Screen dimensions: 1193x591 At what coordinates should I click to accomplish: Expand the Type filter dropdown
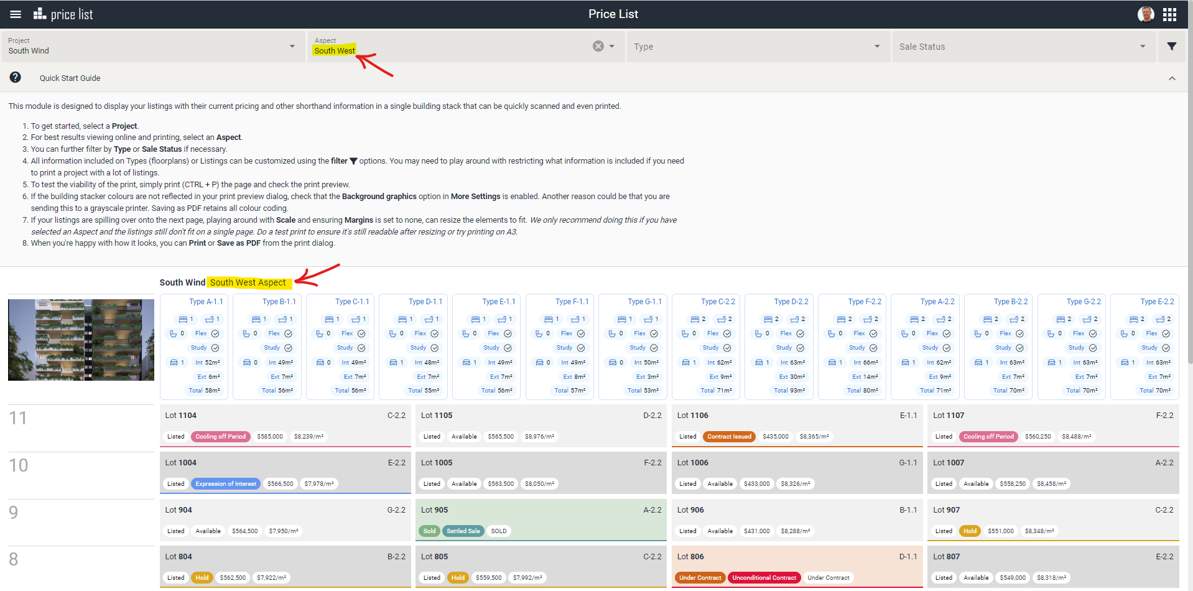pyautogui.click(x=756, y=47)
